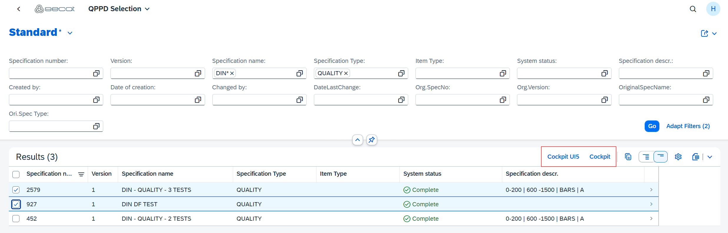Click the Go button
Screen dimensions: 728x233
pyautogui.click(x=652, y=126)
